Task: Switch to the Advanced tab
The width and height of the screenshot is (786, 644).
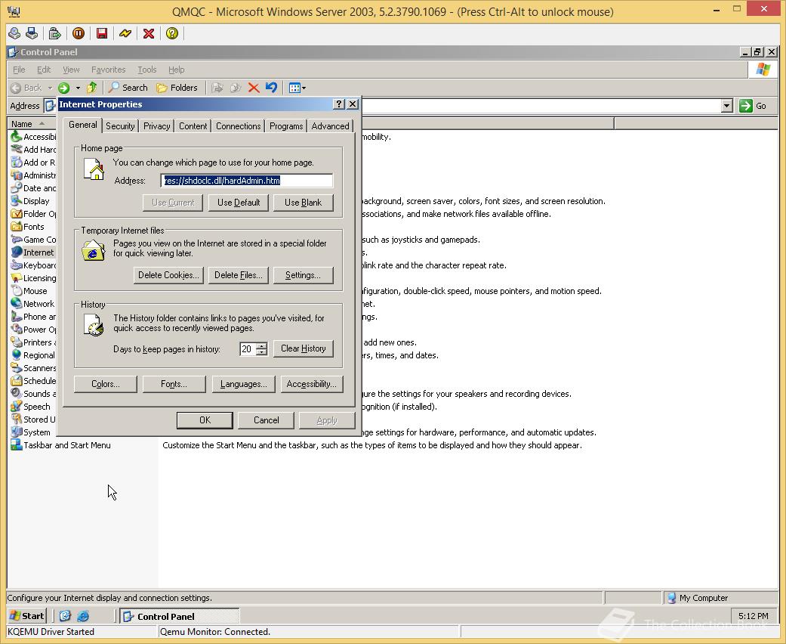Action: click(331, 126)
